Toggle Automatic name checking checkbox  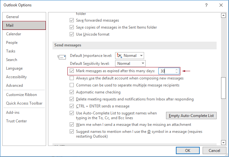[x=72, y=92]
